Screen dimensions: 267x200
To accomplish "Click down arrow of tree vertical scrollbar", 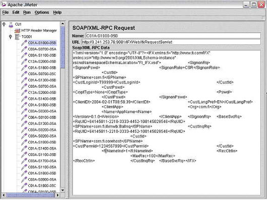I will point(62,190).
